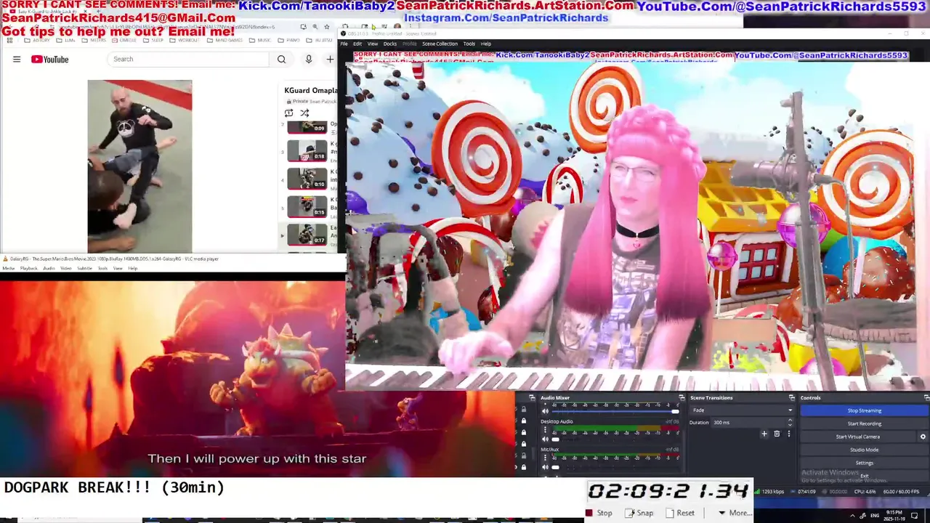Open HISTORY bookmarks folder
The height and width of the screenshot is (523, 930).
37,40
